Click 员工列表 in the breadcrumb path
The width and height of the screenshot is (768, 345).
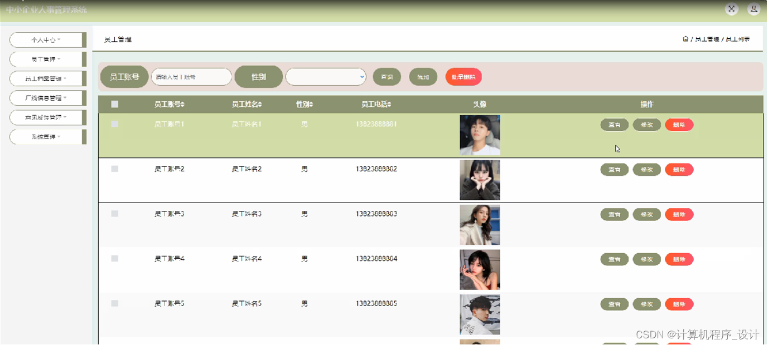point(737,40)
